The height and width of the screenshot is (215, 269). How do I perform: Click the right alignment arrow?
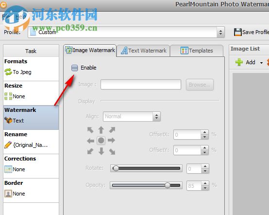[112, 140]
